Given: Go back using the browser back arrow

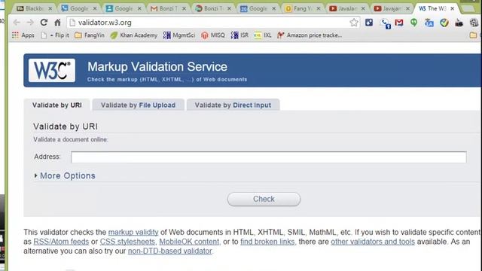Looking at the screenshot, I should click(17, 22).
